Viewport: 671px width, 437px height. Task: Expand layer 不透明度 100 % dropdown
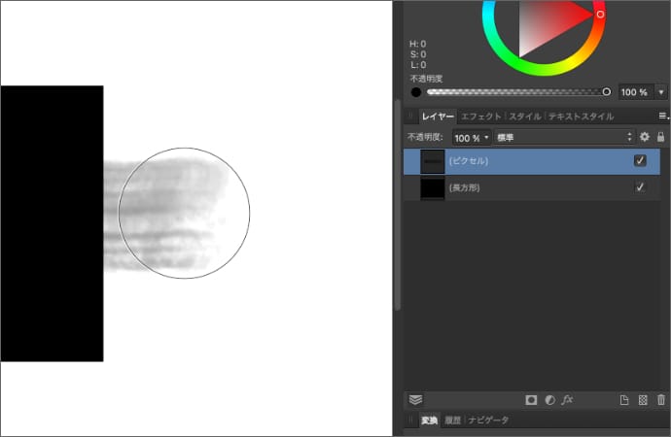point(473,138)
